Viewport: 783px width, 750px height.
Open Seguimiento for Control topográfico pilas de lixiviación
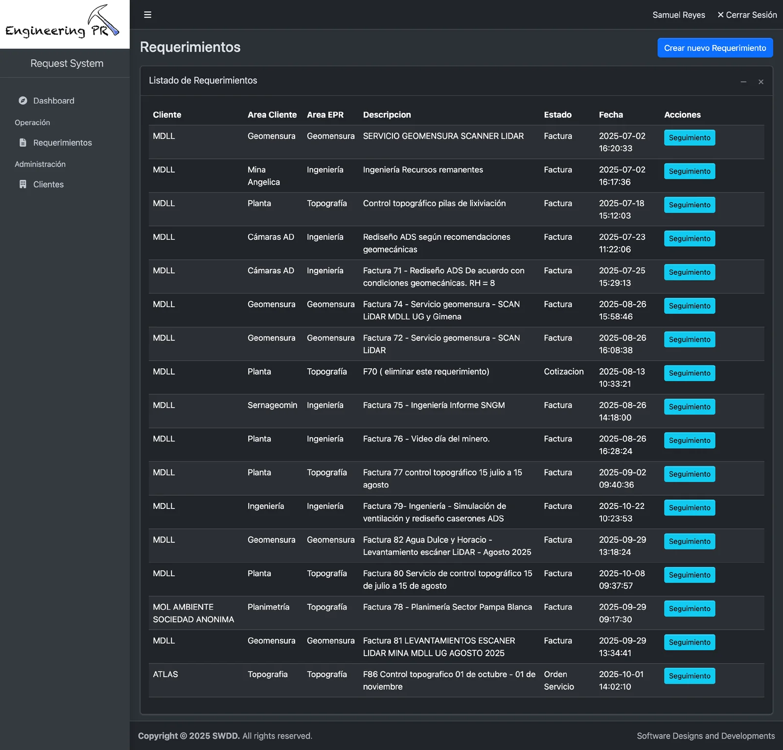690,205
